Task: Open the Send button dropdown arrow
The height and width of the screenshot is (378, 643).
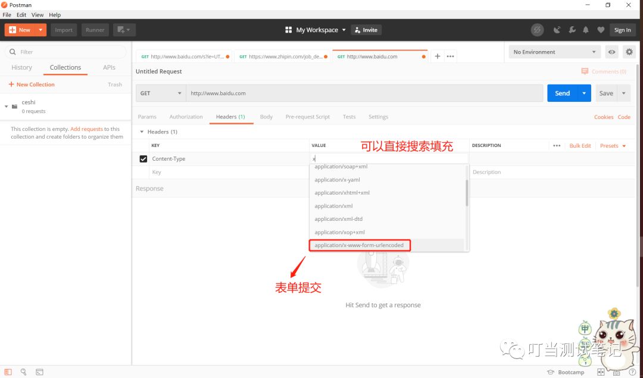Action: pos(584,93)
